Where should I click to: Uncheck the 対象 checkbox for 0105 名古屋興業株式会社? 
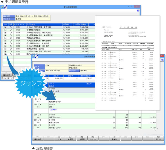(5, 35)
